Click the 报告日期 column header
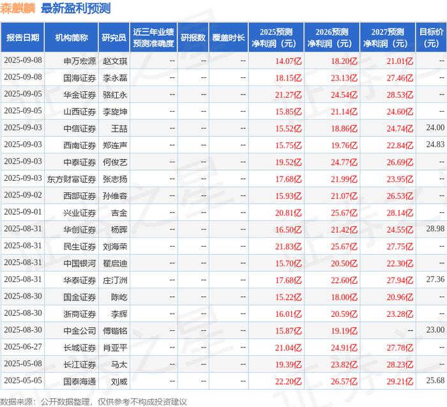Viewport: 447px width, 407px height. (x=22, y=38)
